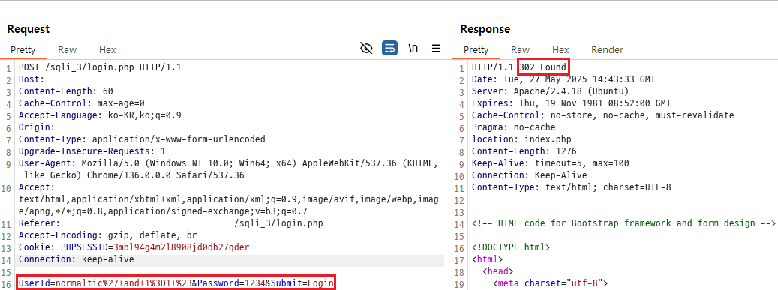The height and width of the screenshot is (290, 778).
Task: Click the Pragma: no-cache response header
Action: [x=513, y=127]
